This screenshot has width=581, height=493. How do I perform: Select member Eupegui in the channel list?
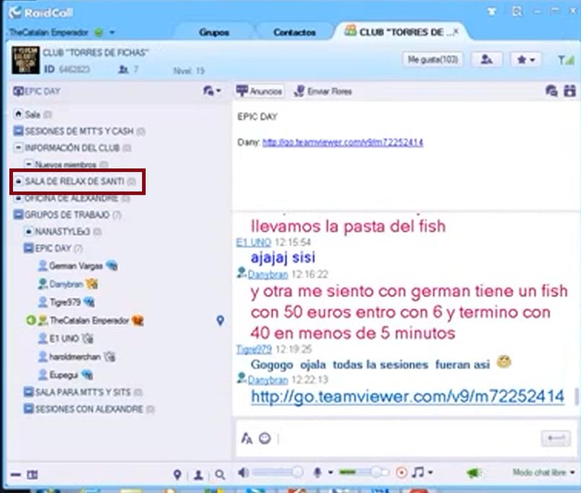pyautogui.click(x=66, y=375)
